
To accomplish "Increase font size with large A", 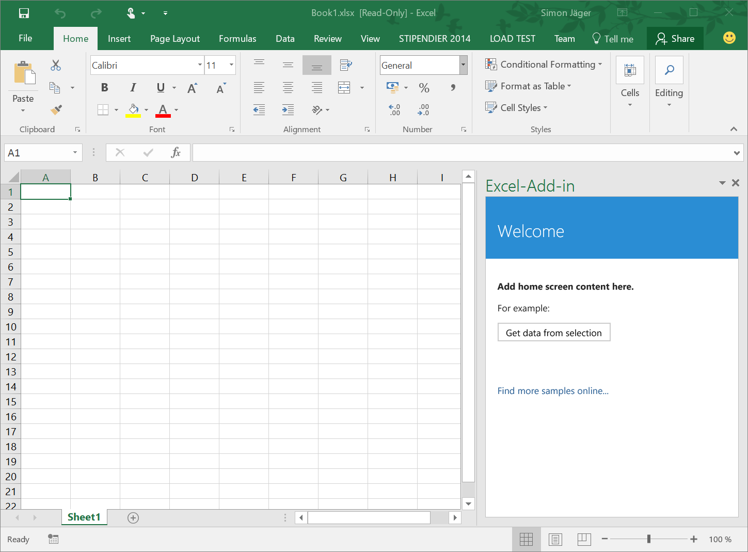I will pos(192,88).
